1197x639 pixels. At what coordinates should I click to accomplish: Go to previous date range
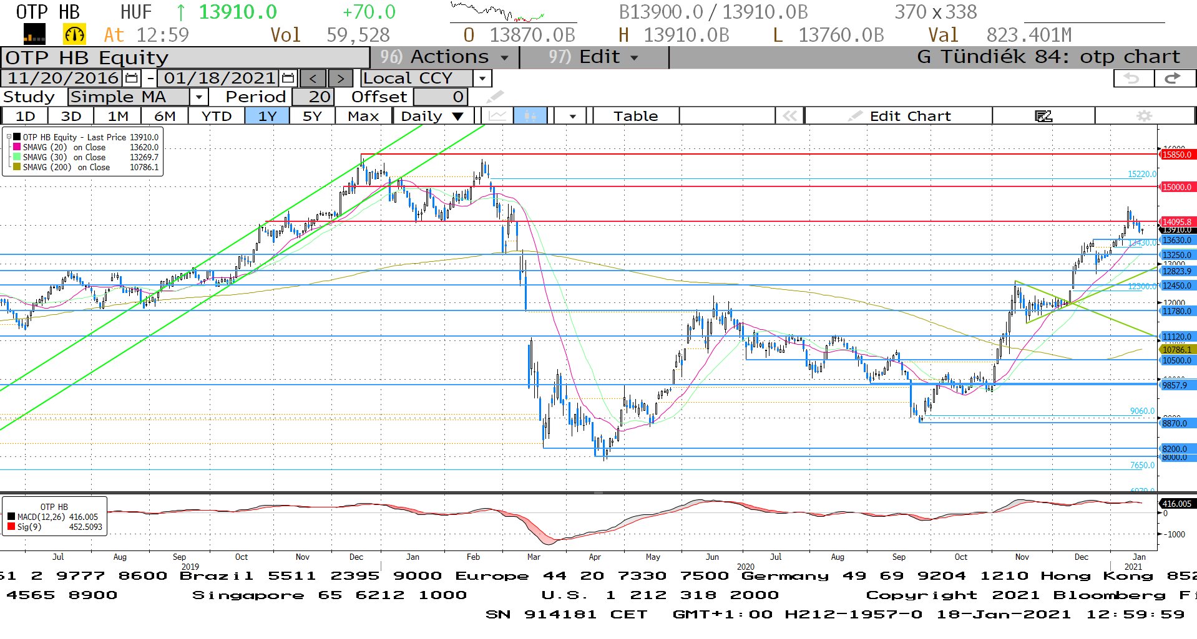pyautogui.click(x=313, y=78)
